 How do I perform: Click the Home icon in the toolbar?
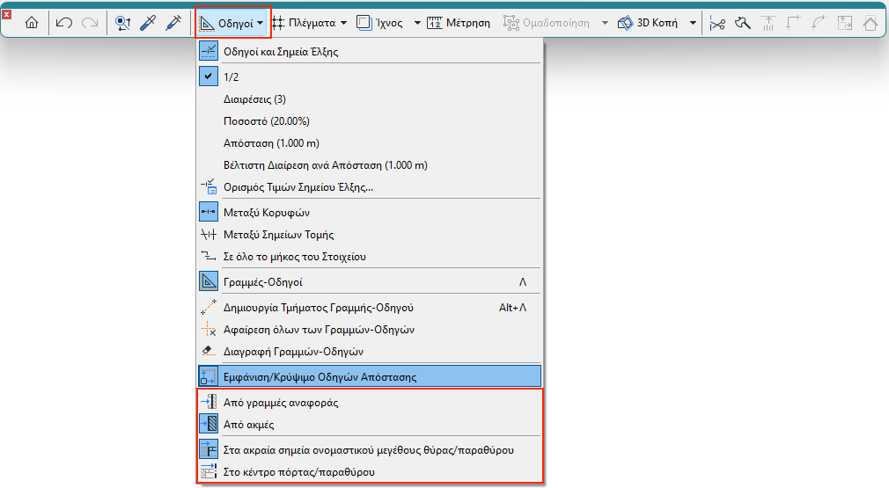[32, 23]
